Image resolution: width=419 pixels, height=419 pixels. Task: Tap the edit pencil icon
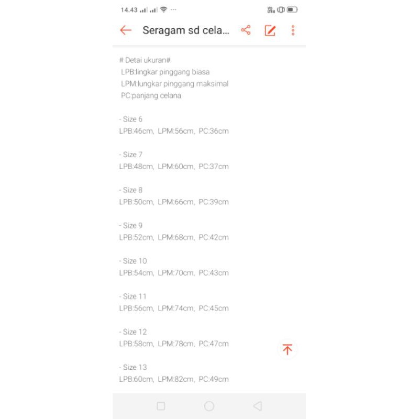click(270, 30)
